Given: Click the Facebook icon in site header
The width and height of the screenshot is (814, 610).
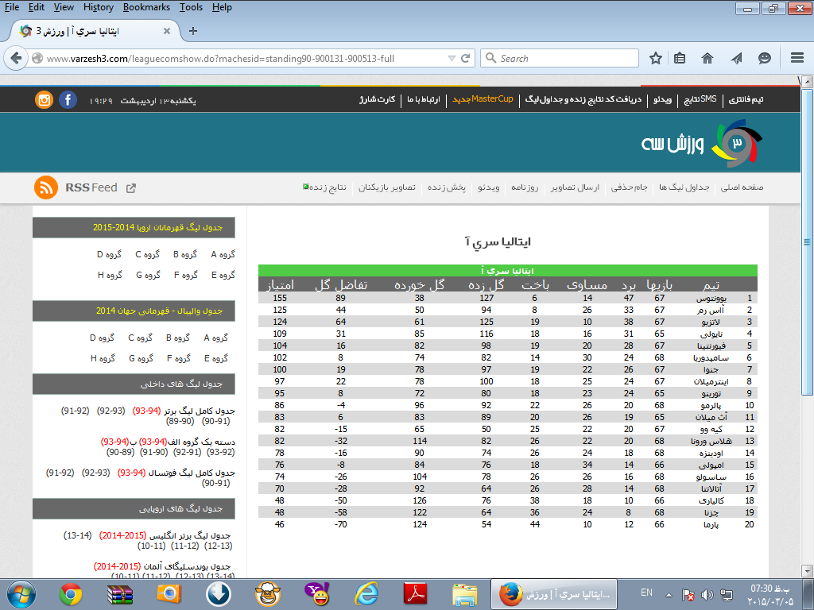Looking at the screenshot, I should (68, 100).
